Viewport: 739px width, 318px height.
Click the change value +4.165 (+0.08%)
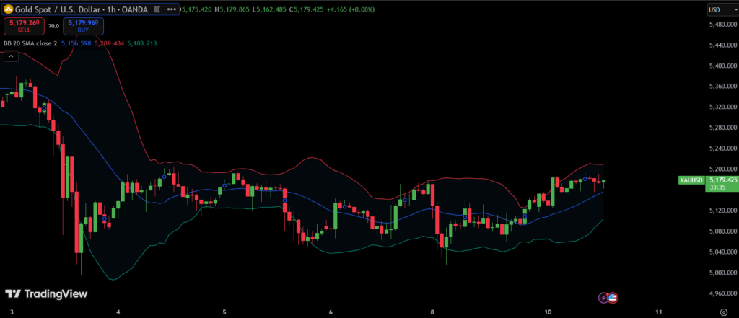[x=350, y=9]
